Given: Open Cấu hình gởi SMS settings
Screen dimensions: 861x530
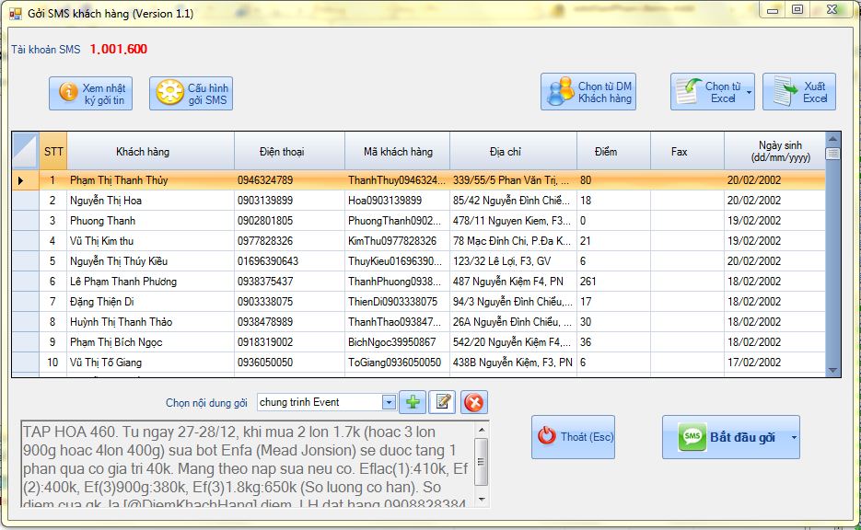Looking at the screenshot, I should point(192,93).
